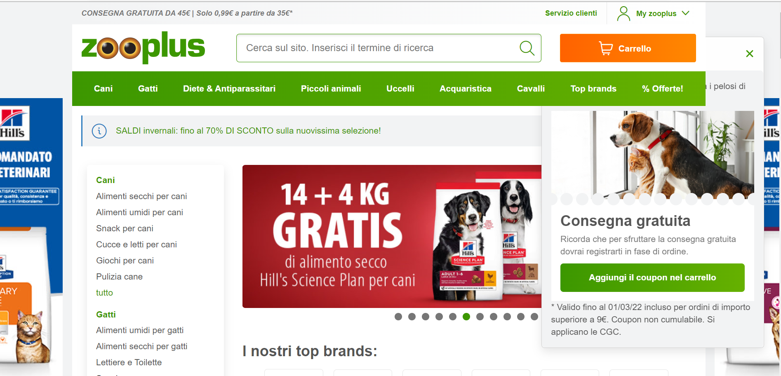Open Alimenti secchi per cani

pos(141,196)
